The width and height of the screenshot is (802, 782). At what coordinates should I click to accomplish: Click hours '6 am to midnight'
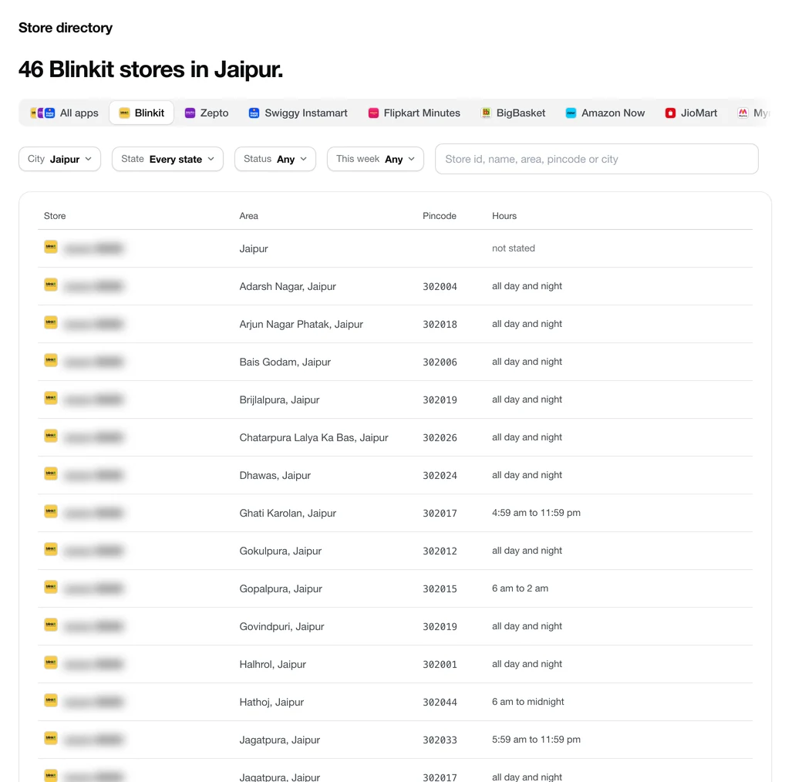[x=527, y=702]
